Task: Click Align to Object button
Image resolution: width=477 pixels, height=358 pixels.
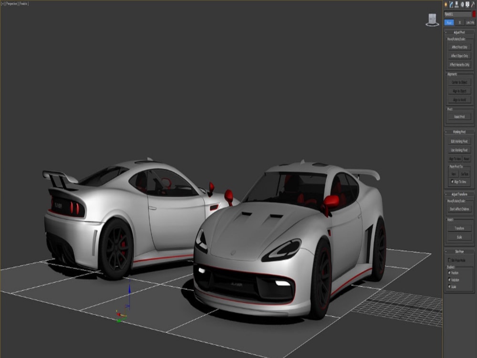Action: (459, 91)
